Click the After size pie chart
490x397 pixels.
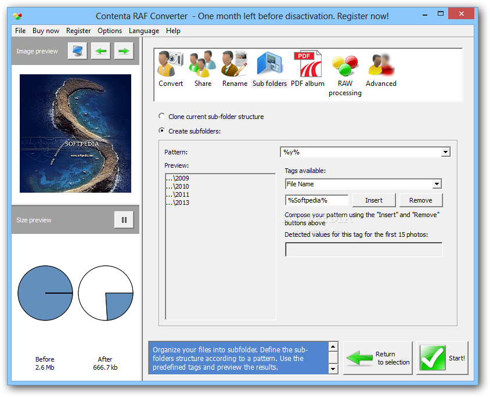pyautogui.click(x=106, y=293)
